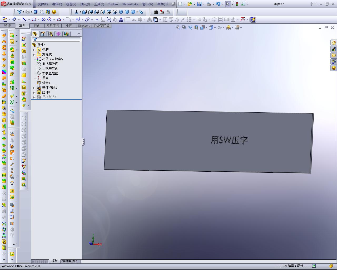The height and width of the screenshot is (270, 337).
Task: Select 前视基准面 in the feature tree
Action: click(50, 64)
